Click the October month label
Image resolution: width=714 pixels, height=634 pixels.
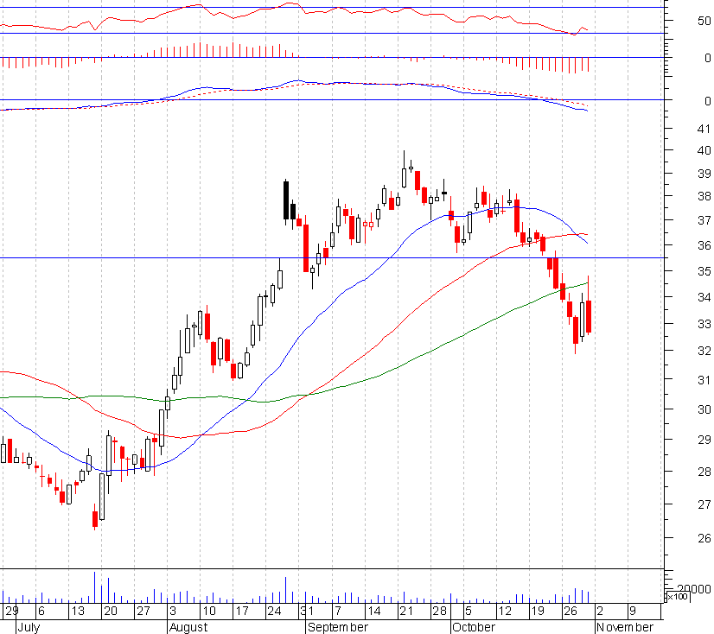[x=474, y=627]
